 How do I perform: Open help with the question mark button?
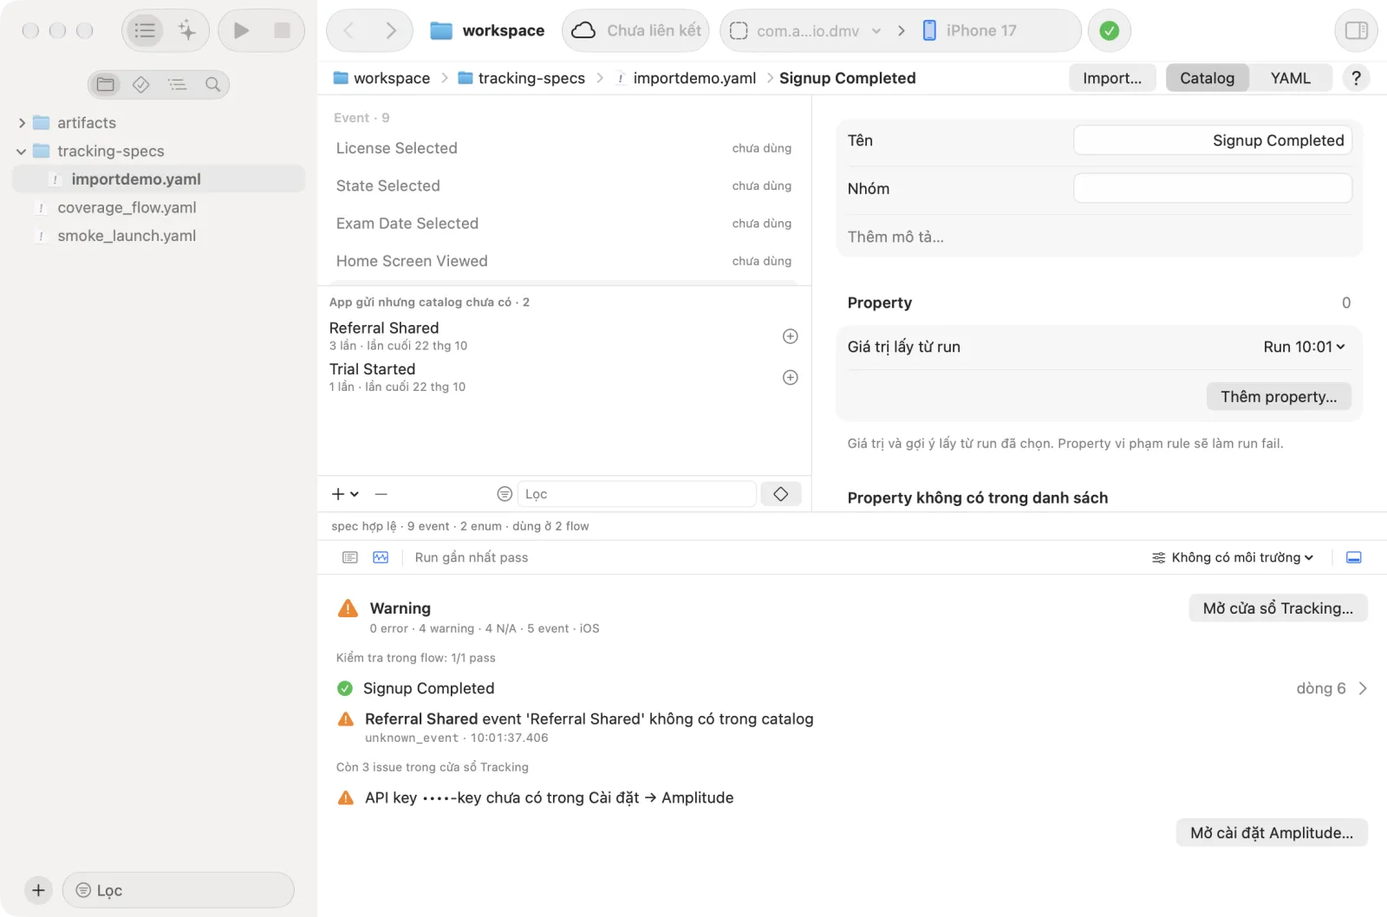point(1356,78)
